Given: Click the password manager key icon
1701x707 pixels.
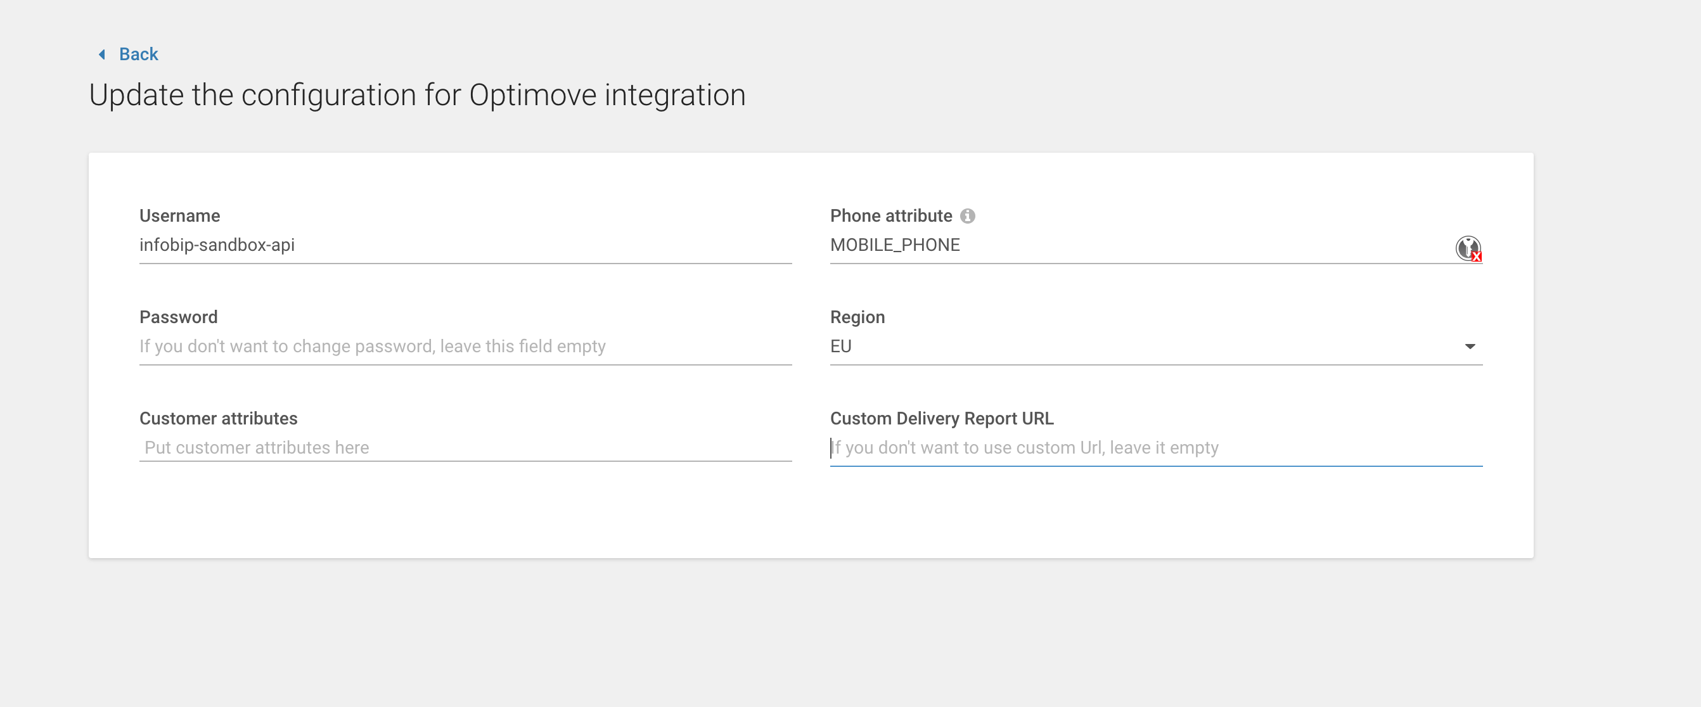Looking at the screenshot, I should (x=1468, y=248).
